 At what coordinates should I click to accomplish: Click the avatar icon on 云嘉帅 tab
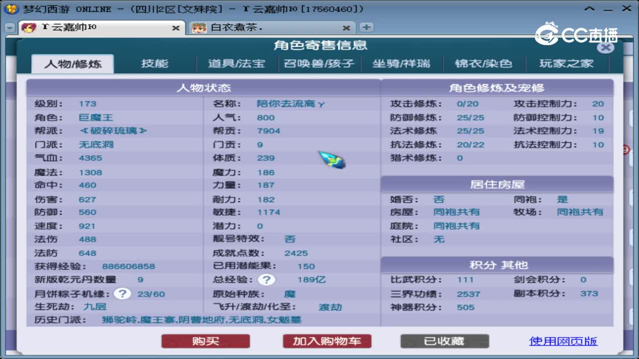click(29, 28)
